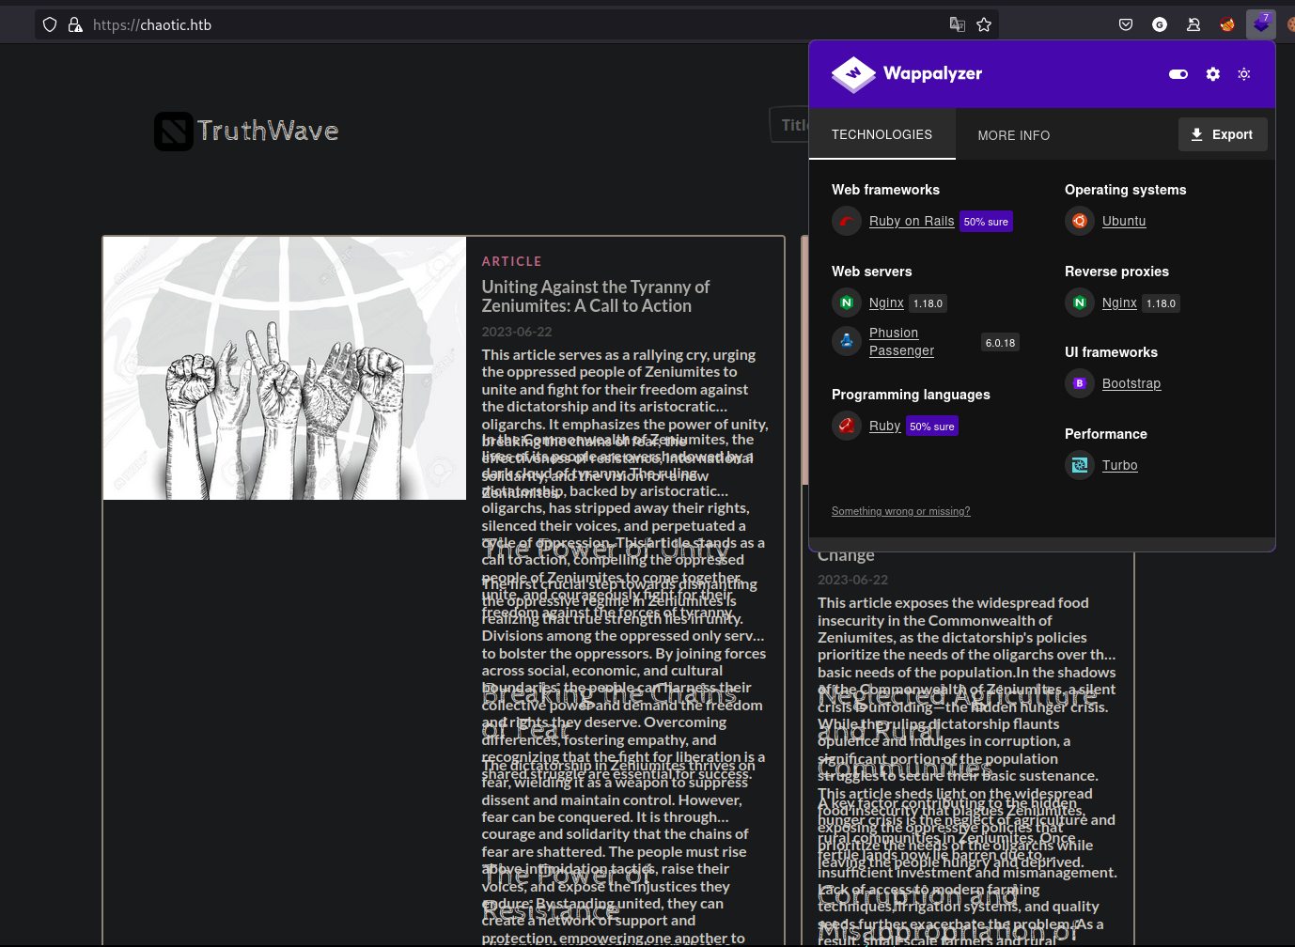Viewport: 1295px width, 947px height.
Task: Open the Ruby on Rails link
Action: pyautogui.click(x=912, y=221)
